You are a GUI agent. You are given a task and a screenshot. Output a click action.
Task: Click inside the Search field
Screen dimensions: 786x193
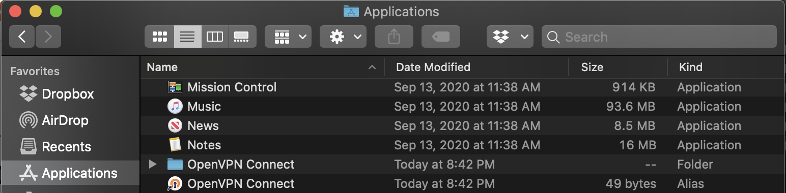659,37
